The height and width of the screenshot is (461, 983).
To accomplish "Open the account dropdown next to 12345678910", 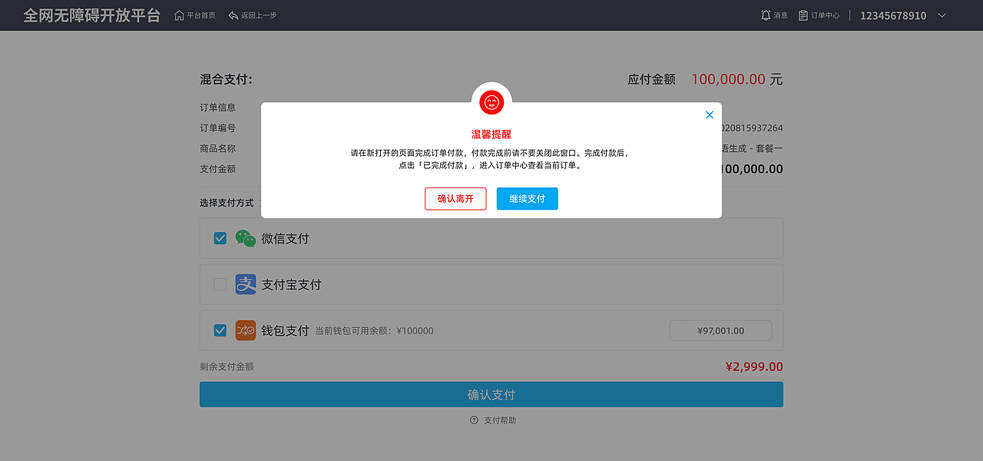I will [942, 15].
